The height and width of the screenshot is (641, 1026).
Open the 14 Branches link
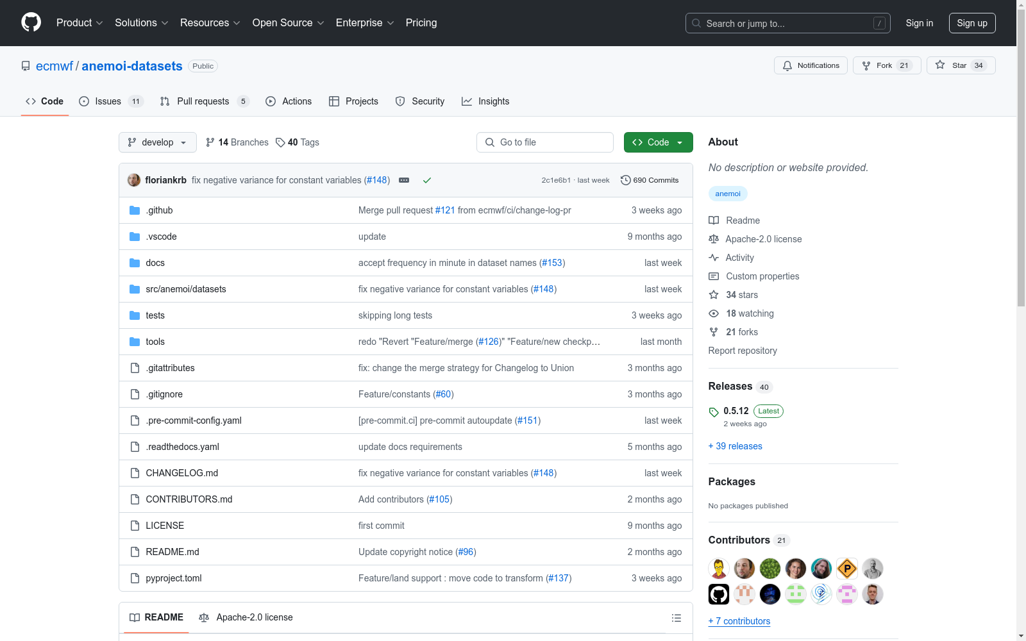coord(237,142)
